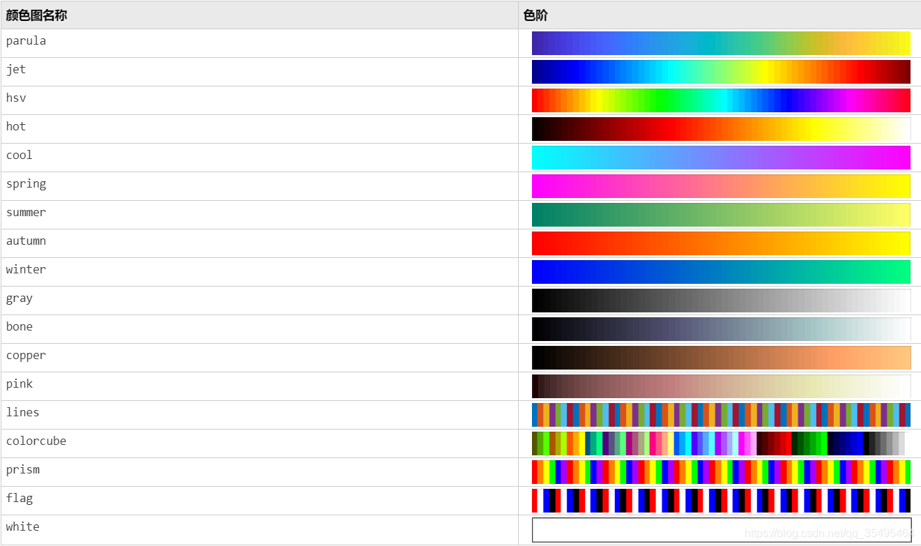Select the flag color scale bar

(721, 501)
